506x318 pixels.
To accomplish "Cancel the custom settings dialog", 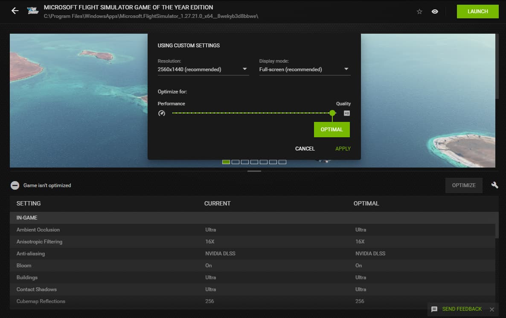I will pyautogui.click(x=305, y=149).
